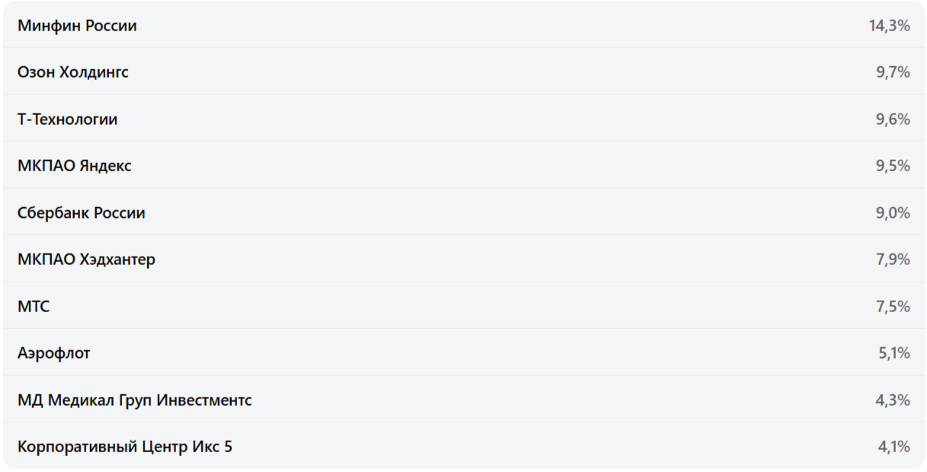Select the 9,7% percentage for Озон
Screen dimensions: 927x472
pyautogui.click(x=893, y=72)
